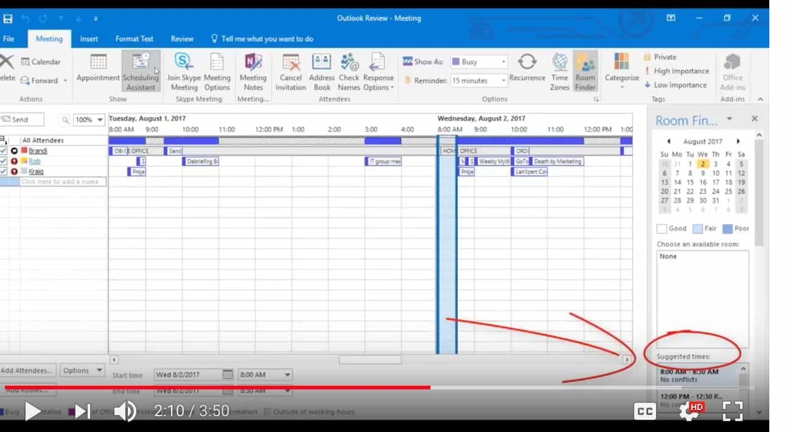Open Meeting Options in Skype group
The image size is (790, 432).
pos(217,71)
